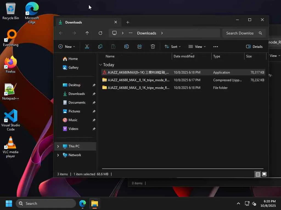
Task: Open the View menu in toolbar
Action: coord(197,46)
